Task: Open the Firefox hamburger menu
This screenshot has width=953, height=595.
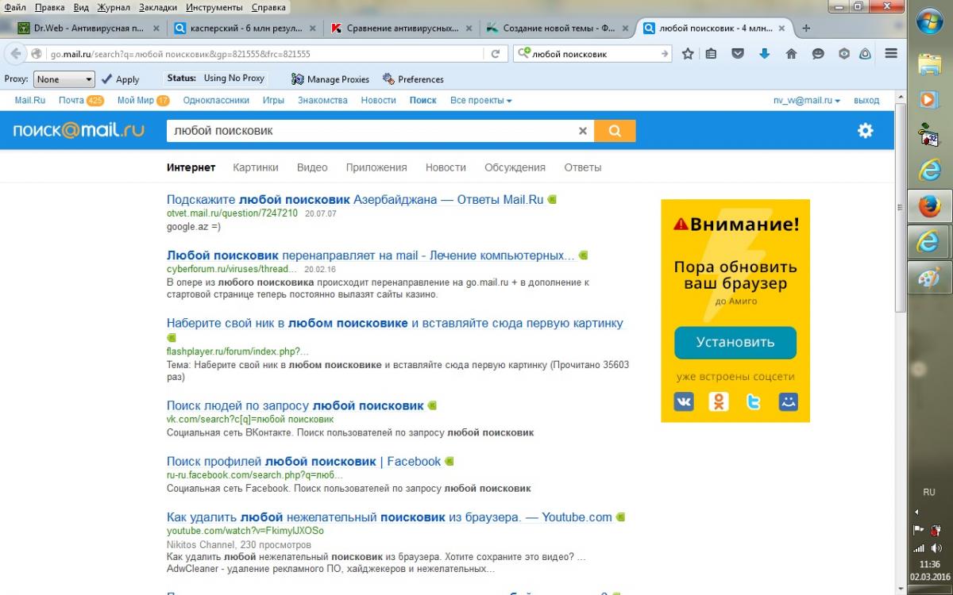Action: click(891, 54)
